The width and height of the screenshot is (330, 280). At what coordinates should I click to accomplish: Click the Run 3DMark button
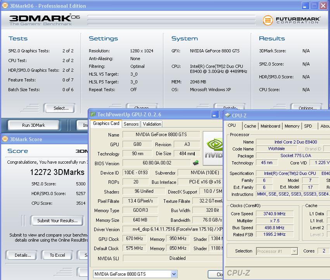33,125
